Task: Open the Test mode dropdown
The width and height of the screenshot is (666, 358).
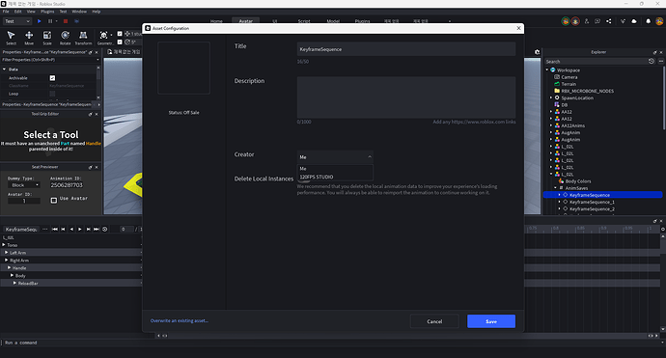Action: point(17,21)
